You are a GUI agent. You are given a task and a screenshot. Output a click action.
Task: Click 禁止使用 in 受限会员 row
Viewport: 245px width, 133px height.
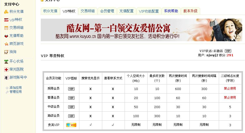(230, 88)
